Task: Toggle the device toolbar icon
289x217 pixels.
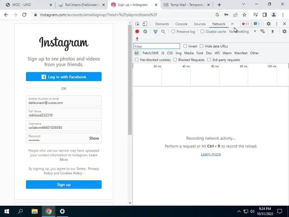Action: (145, 24)
